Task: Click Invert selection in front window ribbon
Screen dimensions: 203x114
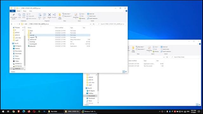Action: click(x=92, y=18)
